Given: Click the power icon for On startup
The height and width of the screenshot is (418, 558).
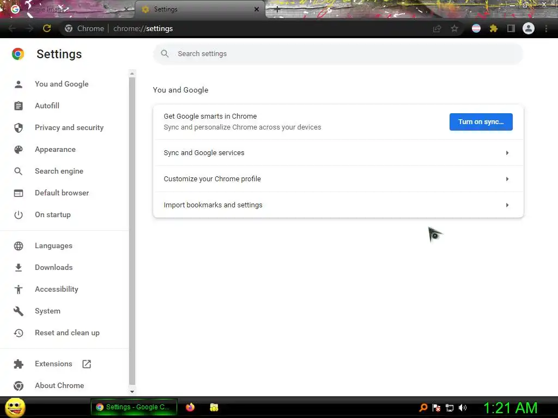Looking at the screenshot, I should [19, 215].
